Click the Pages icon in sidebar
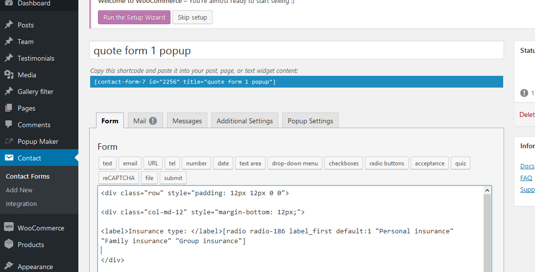Screen dimensions: 535x272 (9, 108)
